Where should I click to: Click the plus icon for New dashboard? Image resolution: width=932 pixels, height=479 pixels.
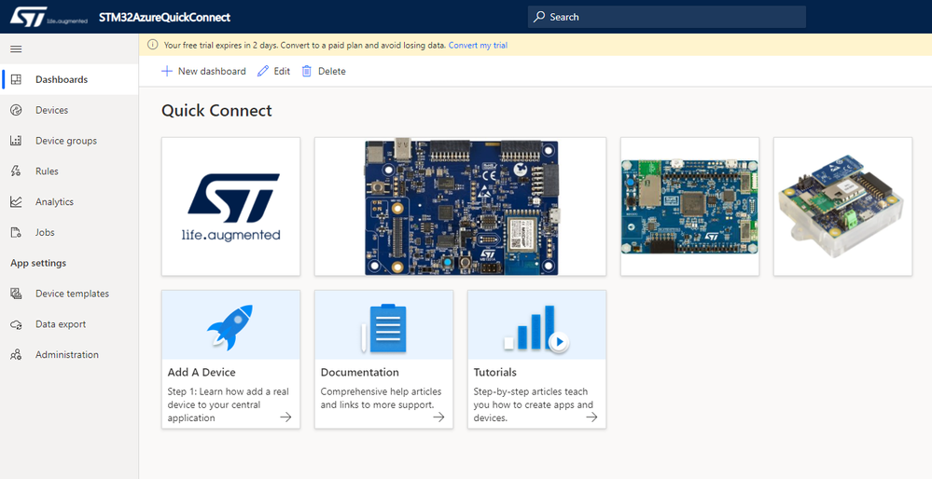tap(167, 71)
